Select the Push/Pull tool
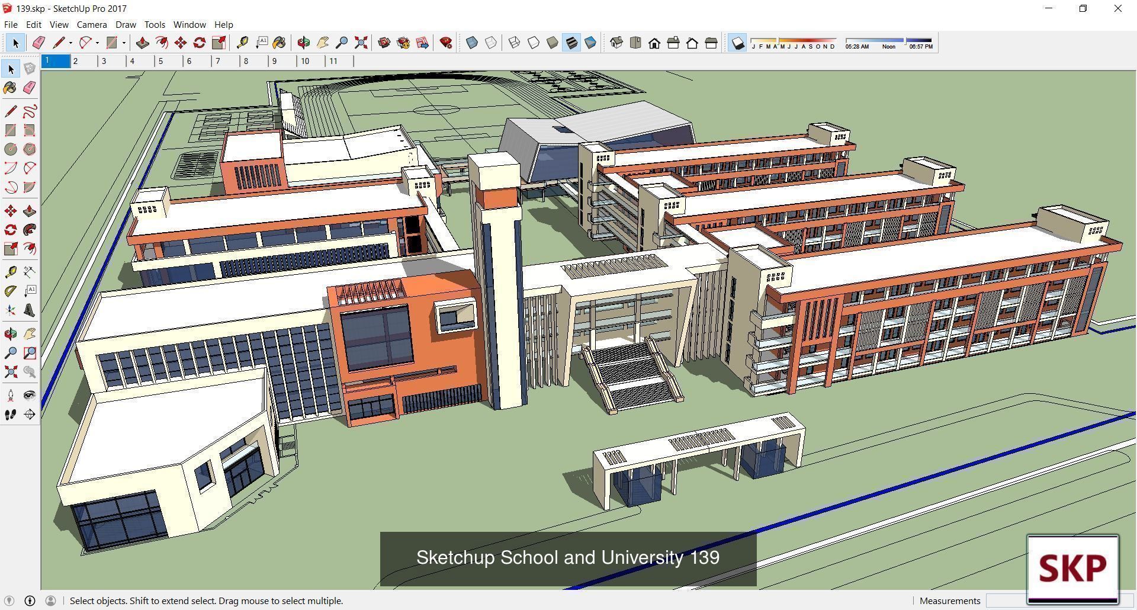The height and width of the screenshot is (610, 1137). pos(142,43)
